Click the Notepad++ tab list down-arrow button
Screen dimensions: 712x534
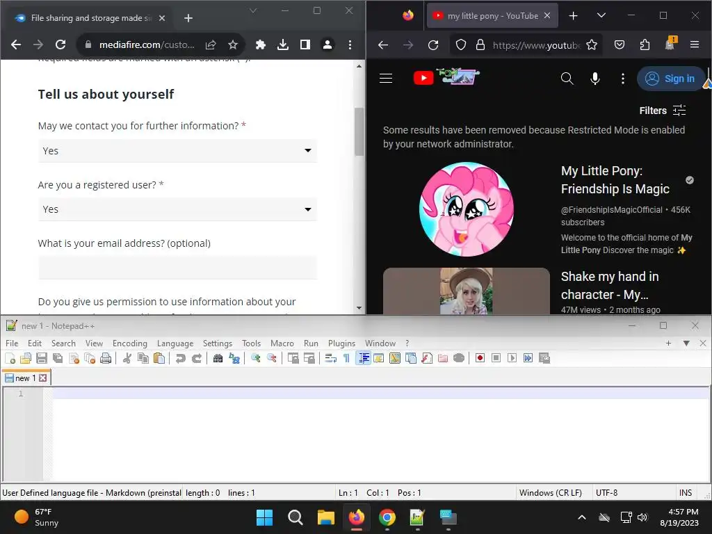click(x=686, y=343)
